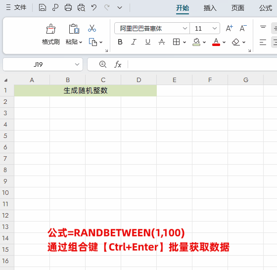Select column D header
The height and width of the screenshot is (270, 277).
coord(139,80)
